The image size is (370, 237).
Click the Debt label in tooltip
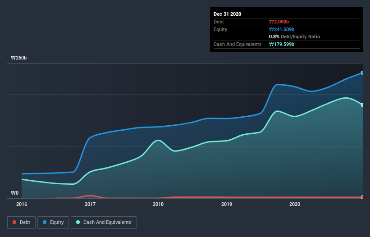[219, 22]
